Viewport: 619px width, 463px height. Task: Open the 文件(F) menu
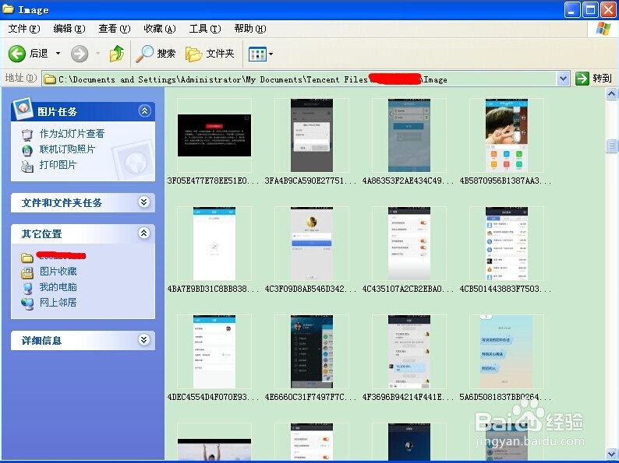[x=24, y=29]
